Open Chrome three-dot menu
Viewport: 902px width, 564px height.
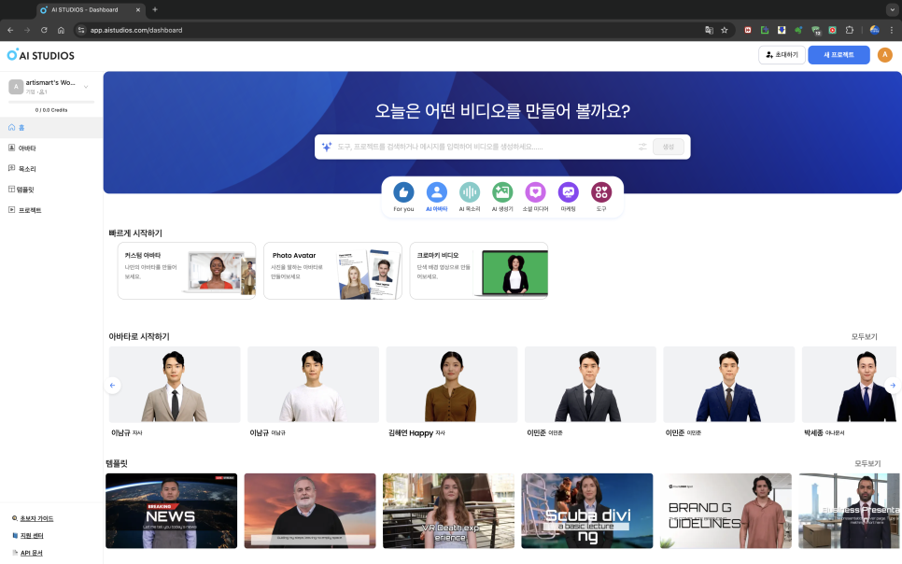point(892,30)
